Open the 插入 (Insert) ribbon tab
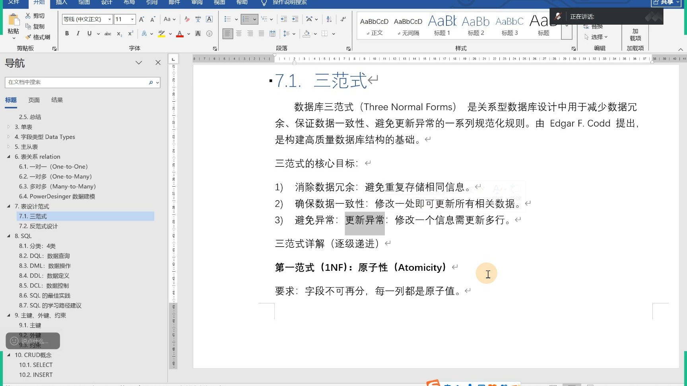Image resolution: width=687 pixels, height=386 pixels. pyautogui.click(x=62, y=2)
